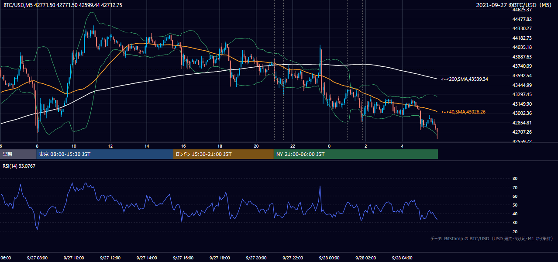
Task: Click hour label 16 under price chart
Action: tap(183, 146)
